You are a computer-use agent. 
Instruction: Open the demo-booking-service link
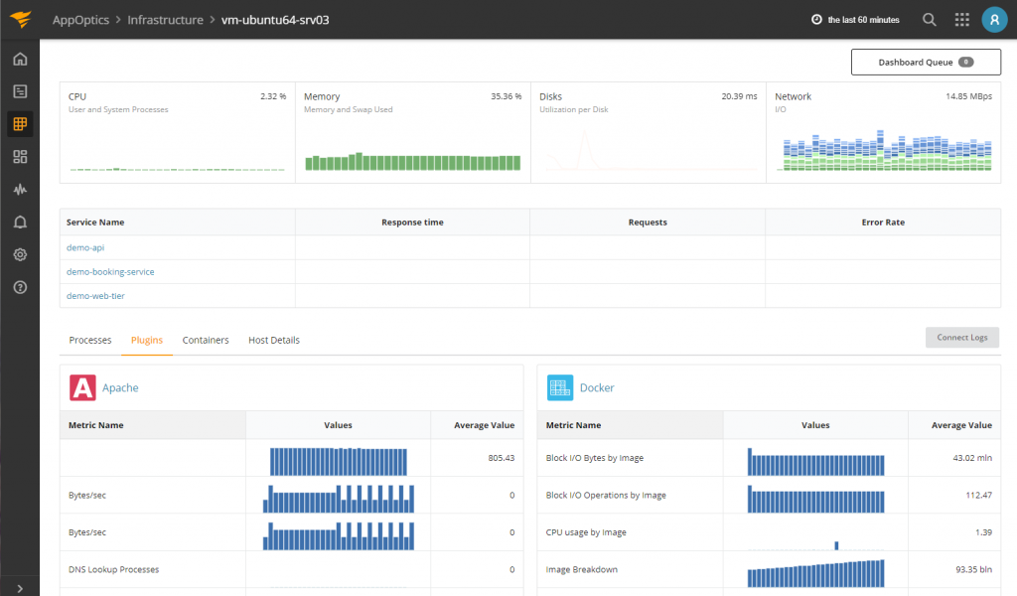pyautogui.click(x=110, y=272)
